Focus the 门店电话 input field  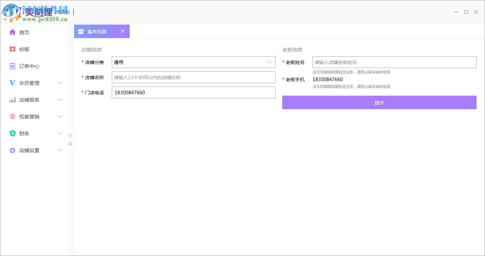click(194, 93)
